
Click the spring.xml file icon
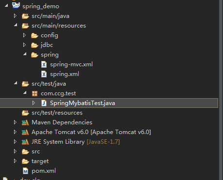[44, 74]
